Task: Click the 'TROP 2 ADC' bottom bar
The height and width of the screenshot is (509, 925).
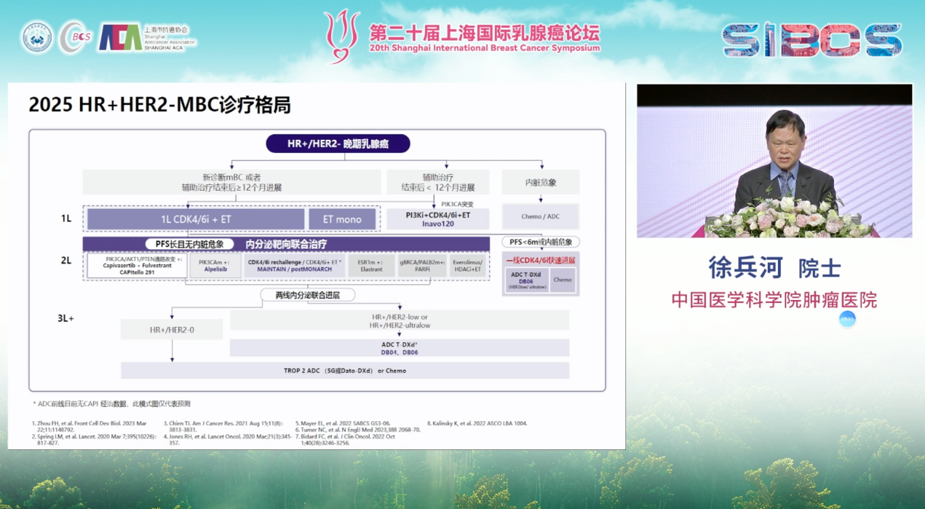Action: coord(345,371)
